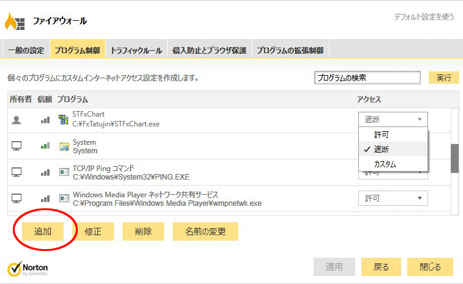This screenshot has width=463, height=284.
Task: Click the System folder icon
Action: [64, 147]
